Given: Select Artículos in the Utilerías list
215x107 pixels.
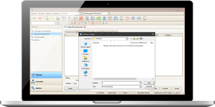Looking at the screenshot, I should click(x=36, y=40).
